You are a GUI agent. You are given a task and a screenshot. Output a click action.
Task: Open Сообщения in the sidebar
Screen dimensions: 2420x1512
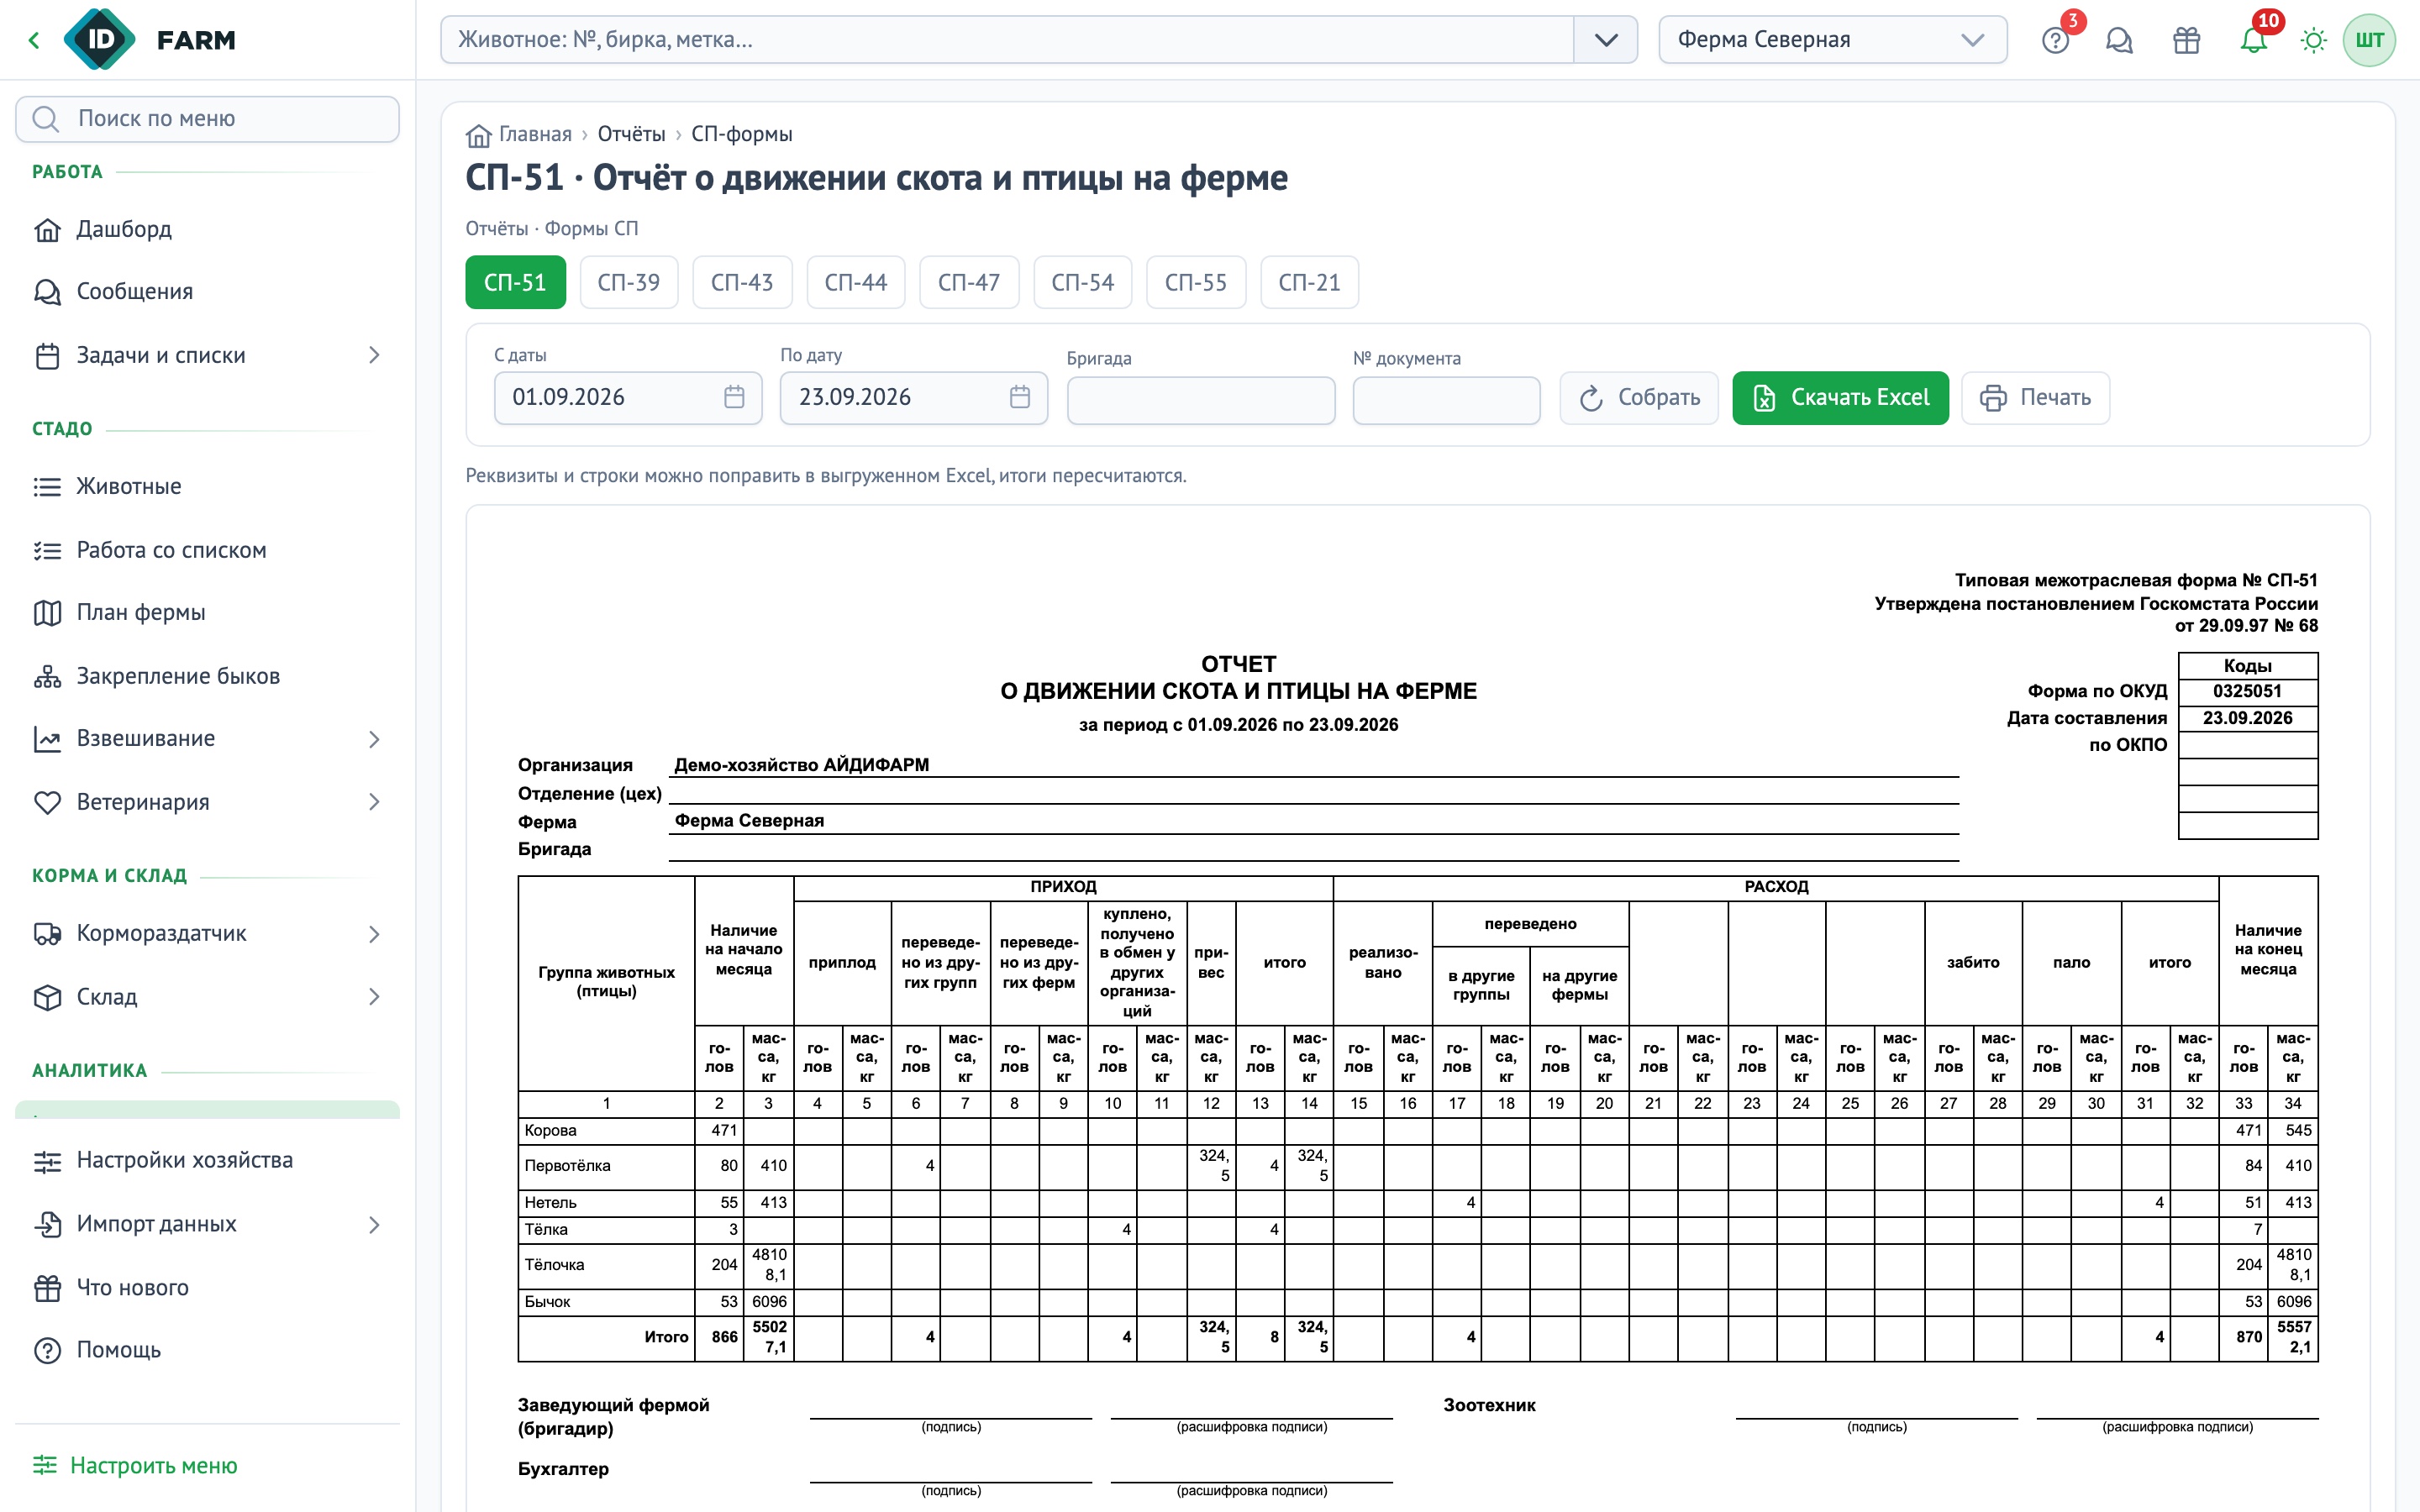coord(207,291)
